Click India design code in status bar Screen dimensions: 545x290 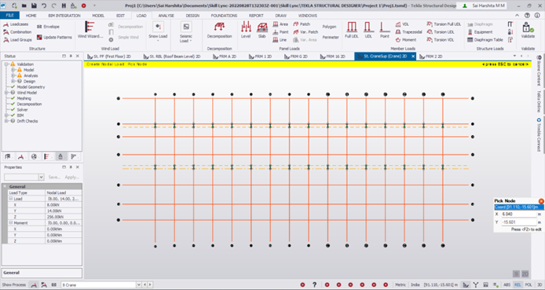(x=415, y=284)
